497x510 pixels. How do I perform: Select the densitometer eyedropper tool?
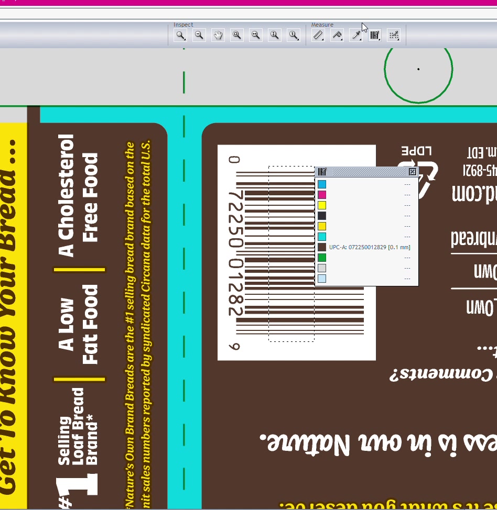pyautogui.click(x=356, y=35)
